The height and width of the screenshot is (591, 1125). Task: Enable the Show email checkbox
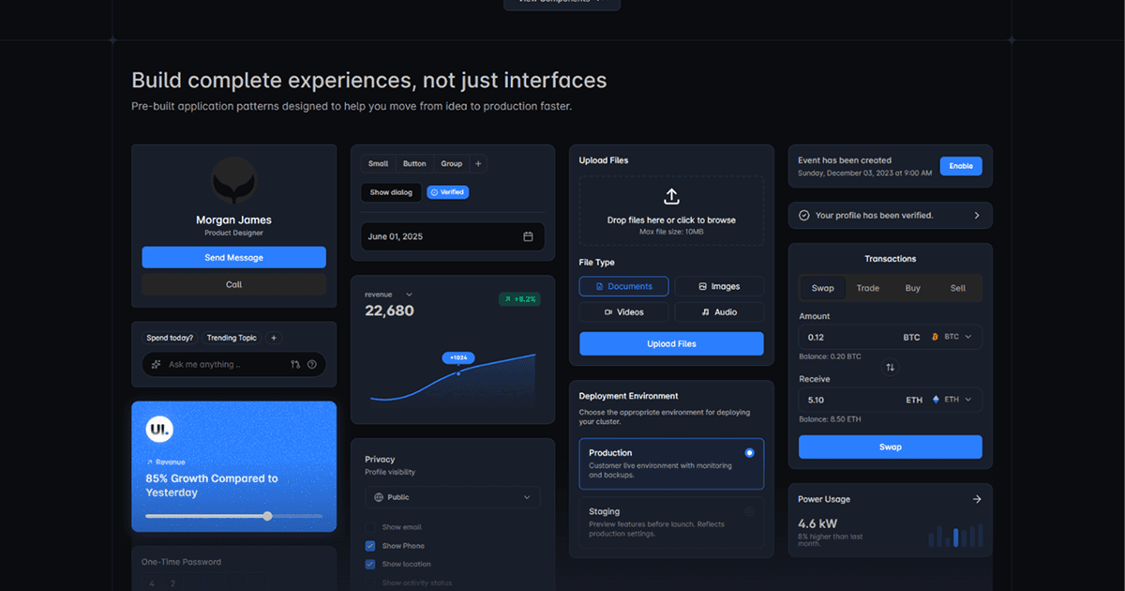click(370, 527)
